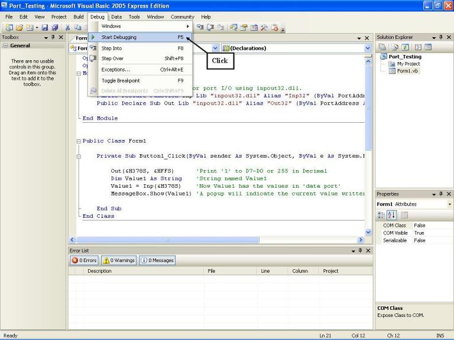Collapse the General group in Toolbox

coord(5,45)
